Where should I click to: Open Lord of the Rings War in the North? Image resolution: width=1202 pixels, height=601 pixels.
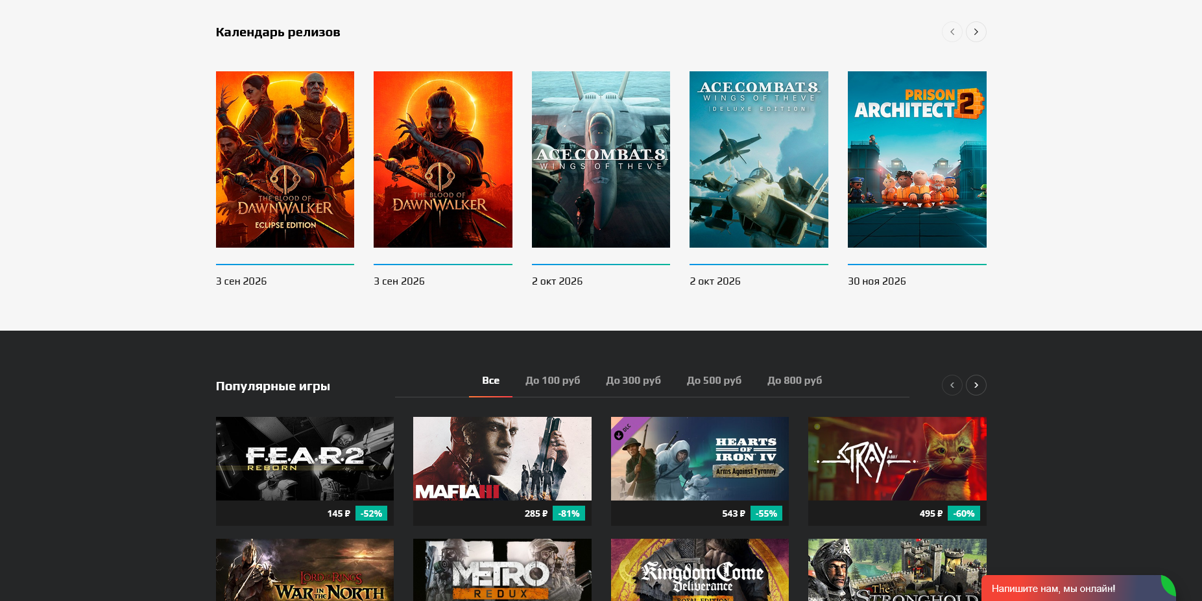pos(305,570)
